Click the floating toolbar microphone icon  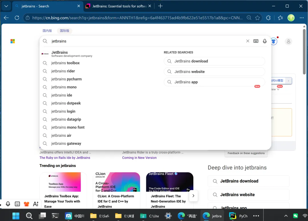pyautogui.click(x=8, y=204)
